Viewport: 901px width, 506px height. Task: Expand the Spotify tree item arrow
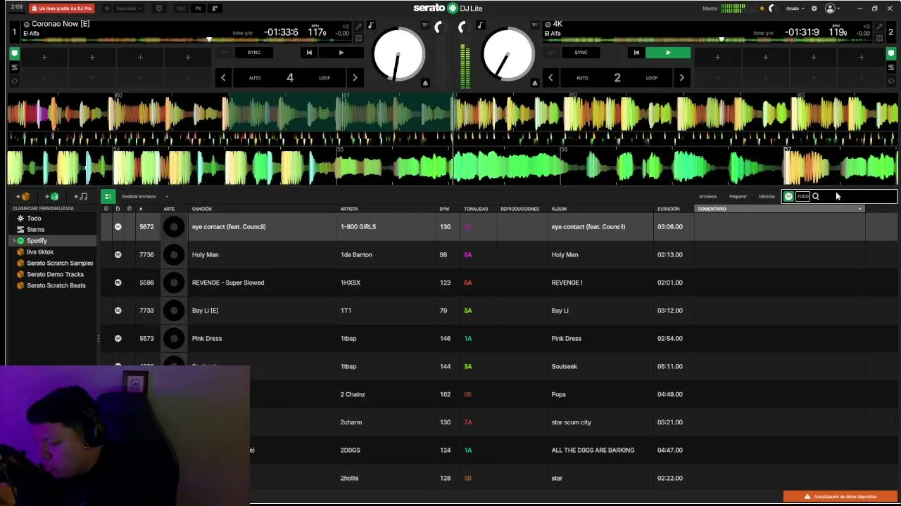(x=13, y=241)
